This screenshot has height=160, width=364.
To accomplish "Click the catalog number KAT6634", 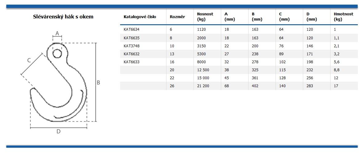I will (131, 29).
